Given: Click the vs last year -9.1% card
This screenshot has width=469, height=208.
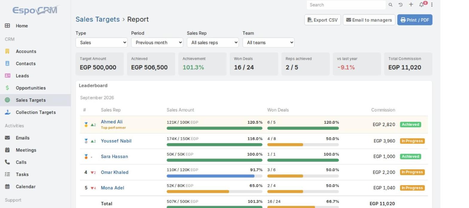Looking at the screenshot, I should tap(357, 64).
